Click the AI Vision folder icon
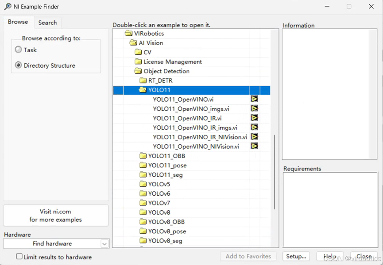 133,43
